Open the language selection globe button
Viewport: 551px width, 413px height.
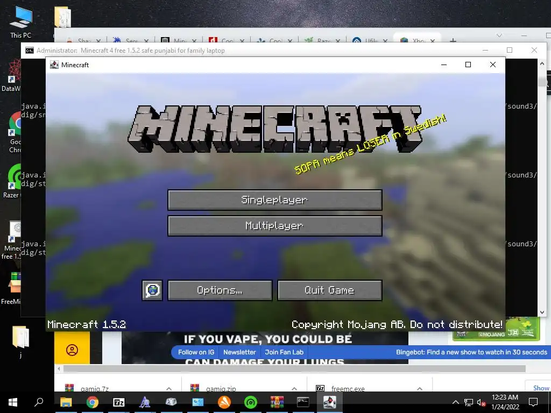pos(152,290)
